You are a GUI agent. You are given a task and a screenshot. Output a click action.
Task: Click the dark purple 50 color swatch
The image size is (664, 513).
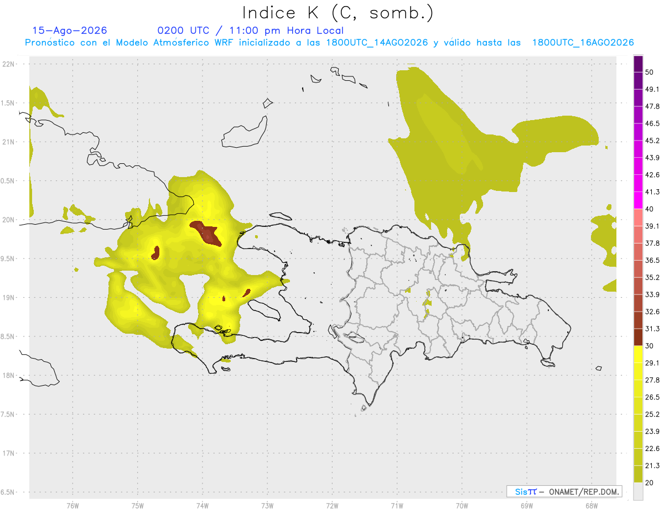click(x=638, y=64)
